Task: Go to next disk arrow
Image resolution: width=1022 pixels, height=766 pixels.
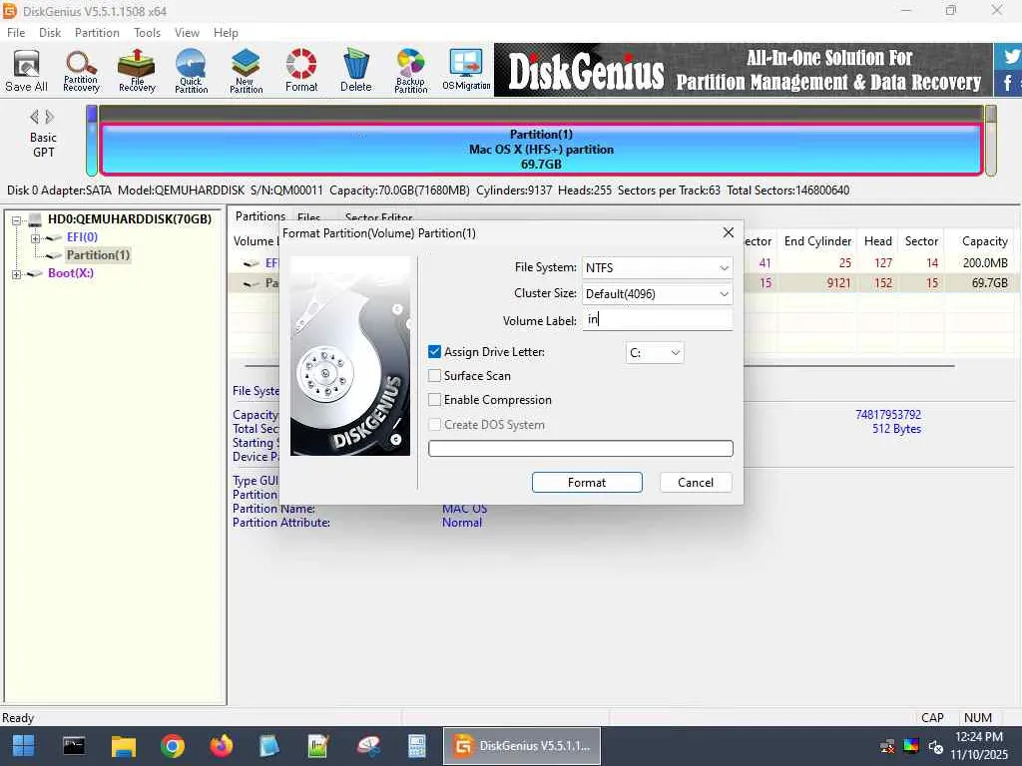Action: (50, 118)
